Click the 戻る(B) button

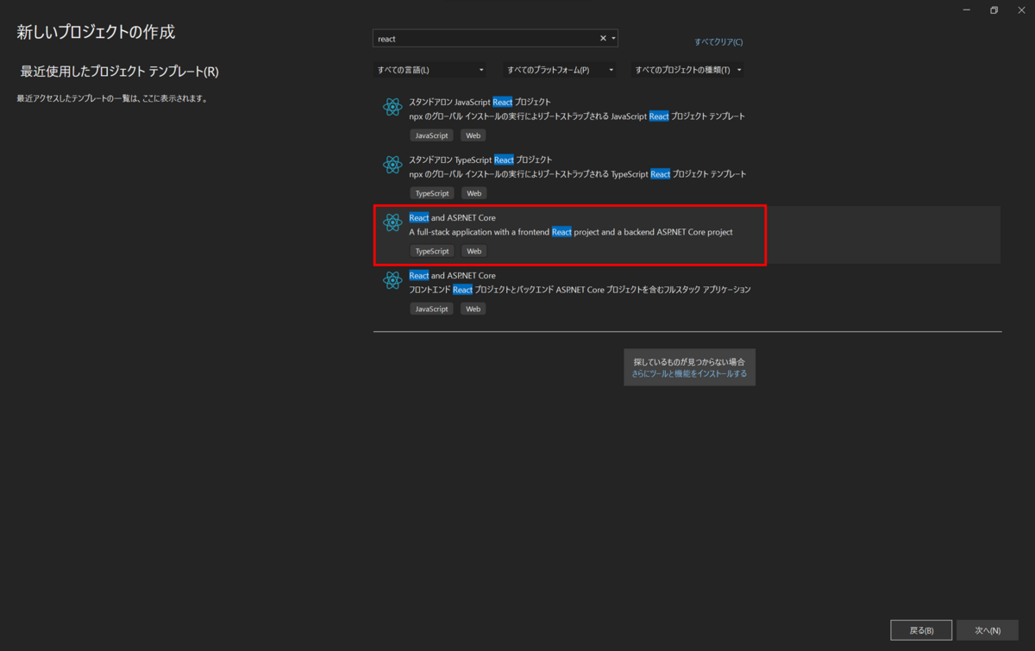click(x=921, y=630)
